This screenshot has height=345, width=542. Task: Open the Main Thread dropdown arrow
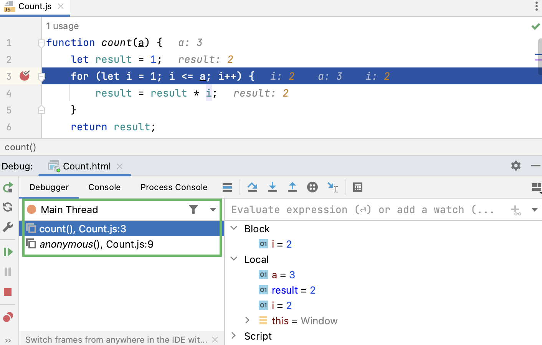(213, 210)
